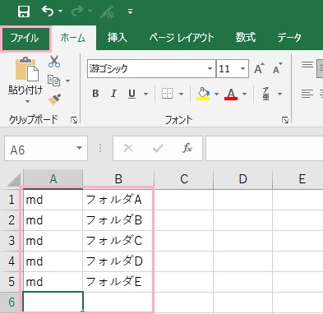Open the Borders dropdown arrow
This screenshot has height=314, width=323.
click(181, 94)
